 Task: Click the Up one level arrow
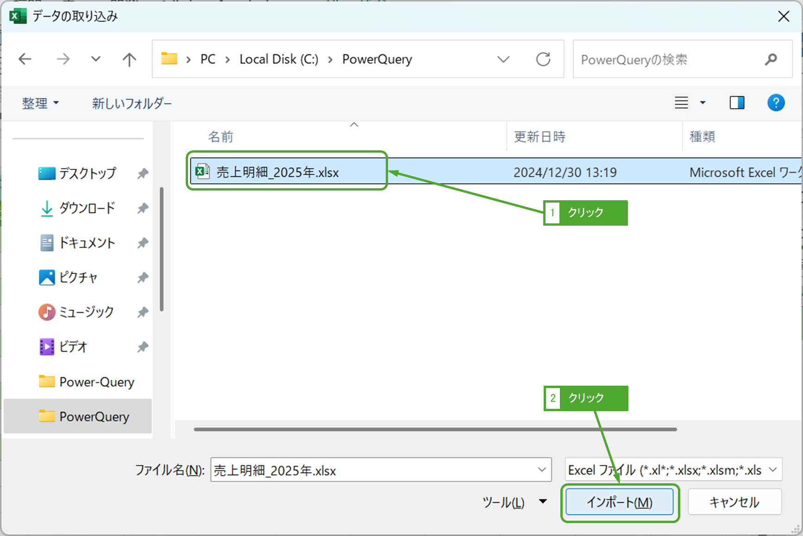tap(129, 59)
